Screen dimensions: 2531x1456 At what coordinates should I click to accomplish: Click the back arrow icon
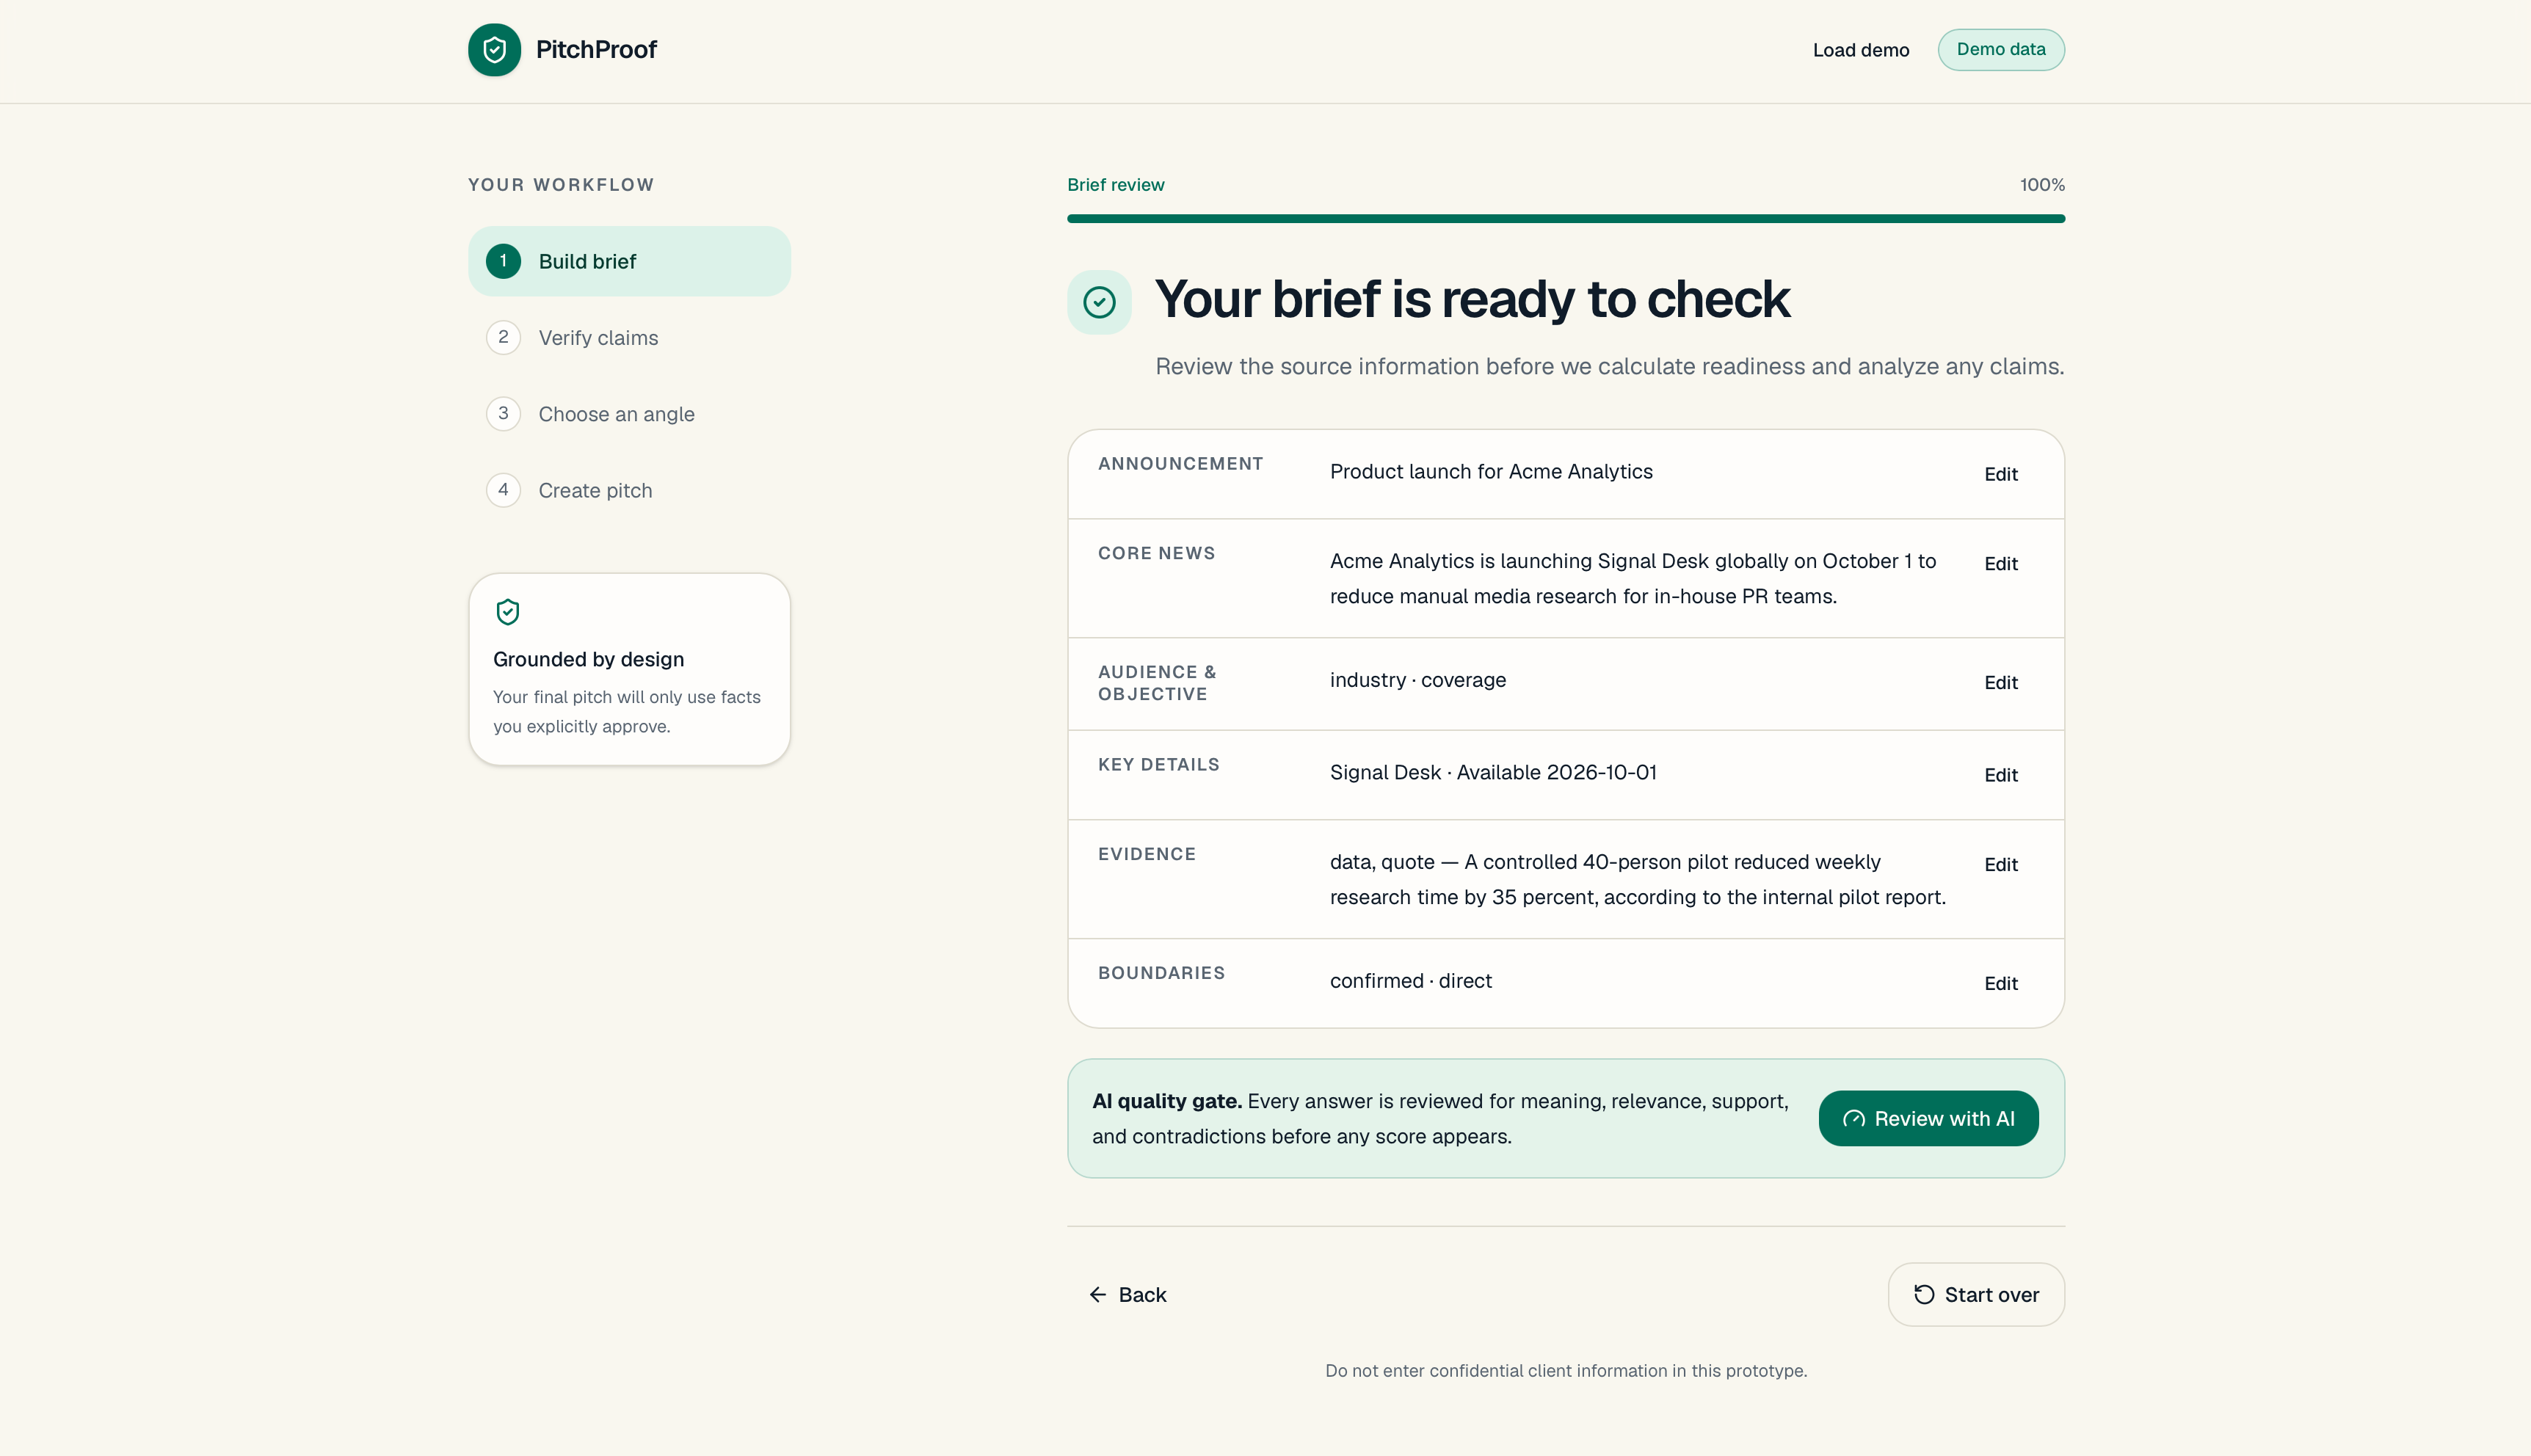click(1098, 1295)
